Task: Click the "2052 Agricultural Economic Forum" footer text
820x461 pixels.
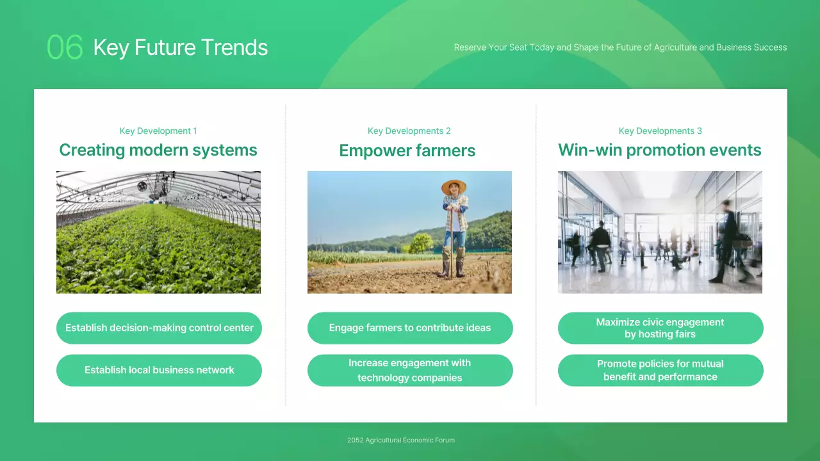Action: coord(400,440)
